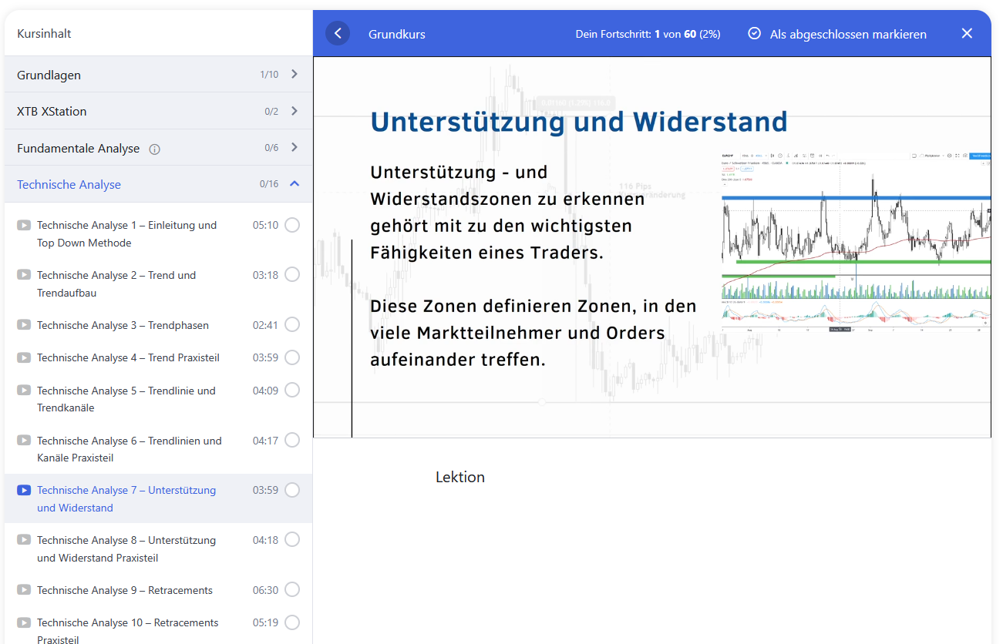The height and width of the screenshot is (644, 1003).
Task: Collapse the Technische Analyse section chevron
Action: (295, 184)
